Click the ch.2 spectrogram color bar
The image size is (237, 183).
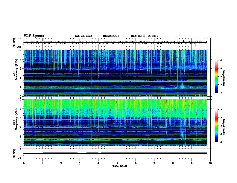[x=217, y=126]
